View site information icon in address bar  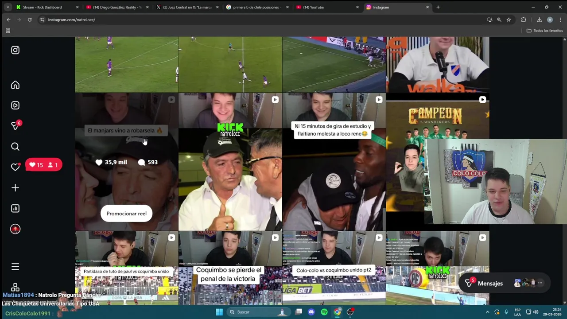point(42,19)
